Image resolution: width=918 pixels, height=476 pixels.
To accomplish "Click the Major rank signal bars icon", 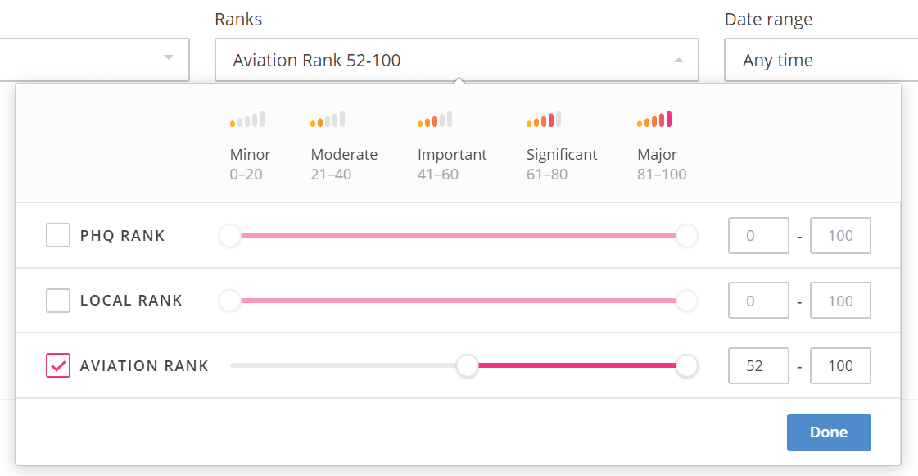I will click(x=654, y=120).
